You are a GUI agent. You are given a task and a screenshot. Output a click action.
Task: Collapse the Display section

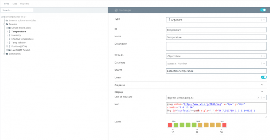(191, 92)
